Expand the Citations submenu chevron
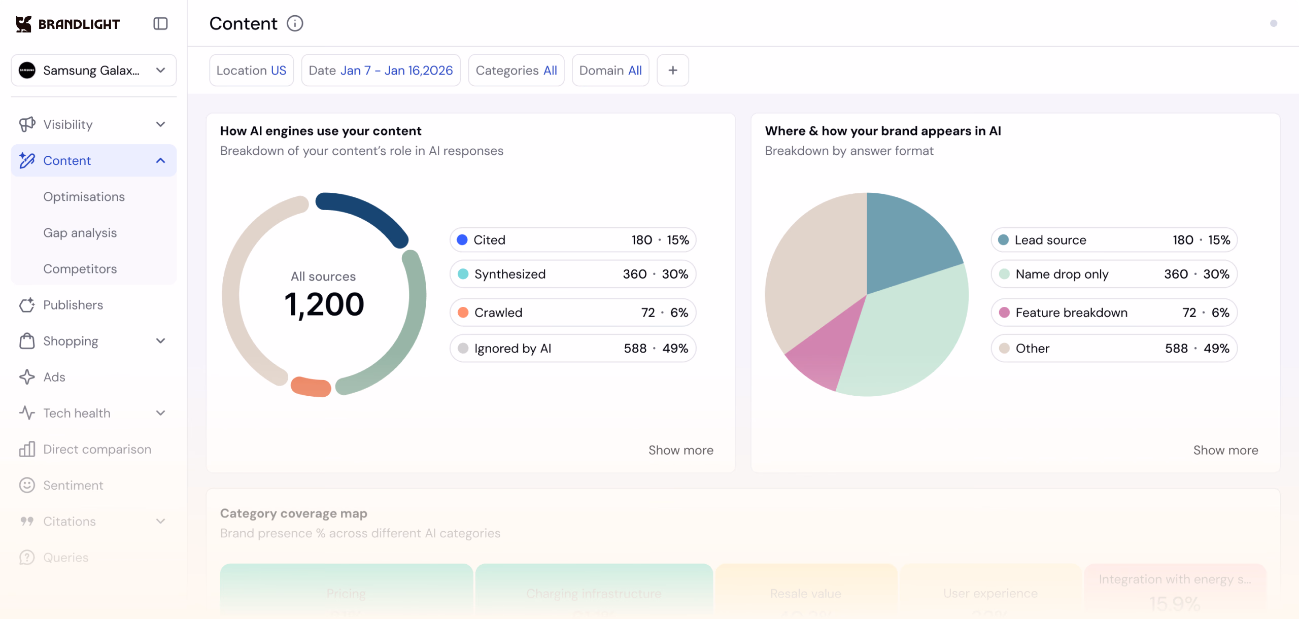Screen dimensions: 1299x619 coord(161,521)
